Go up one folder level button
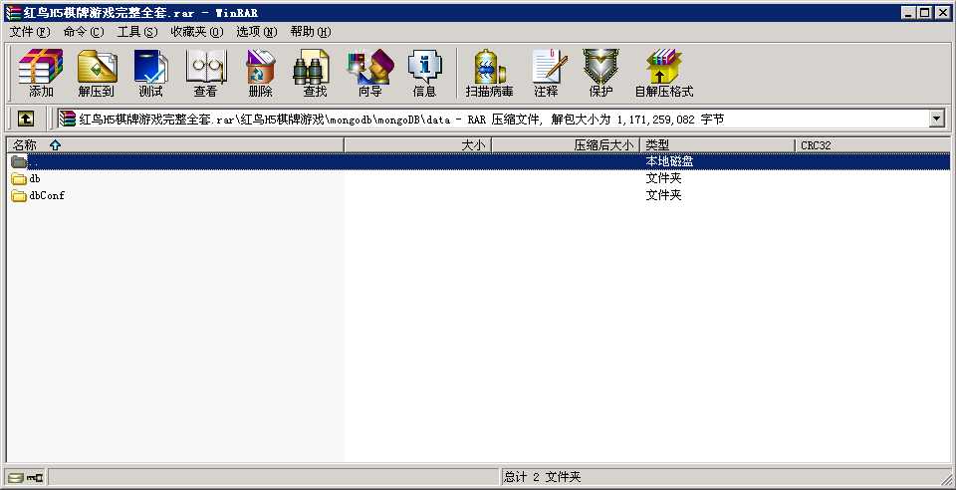This screenshot has width=956, height=490. (x=26, y=120)
